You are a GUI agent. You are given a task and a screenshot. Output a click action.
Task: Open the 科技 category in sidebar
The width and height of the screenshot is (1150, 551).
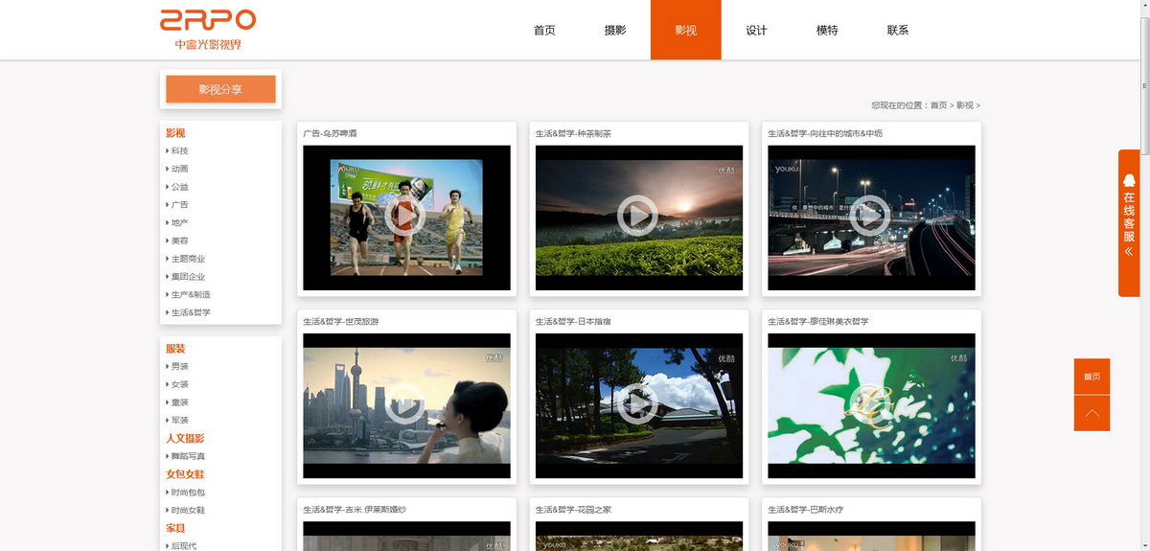pos(180,150)
